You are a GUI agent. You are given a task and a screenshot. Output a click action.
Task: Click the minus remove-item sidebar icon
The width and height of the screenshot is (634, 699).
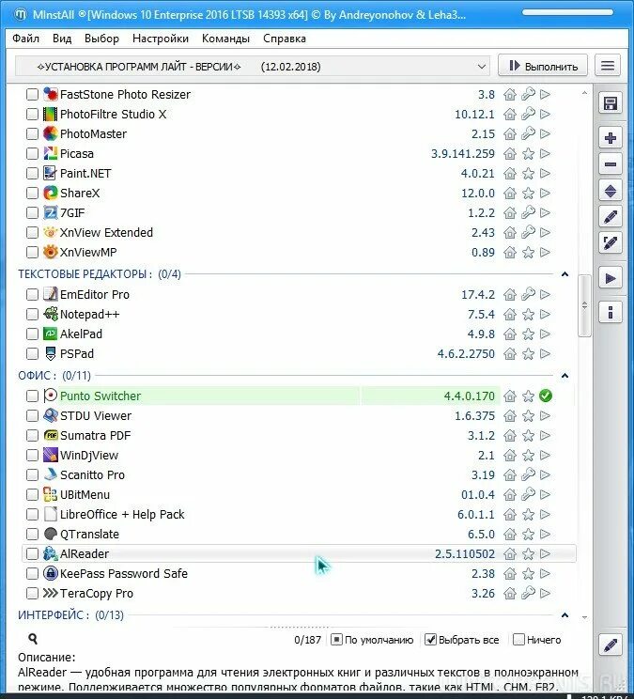pos(610,164)
